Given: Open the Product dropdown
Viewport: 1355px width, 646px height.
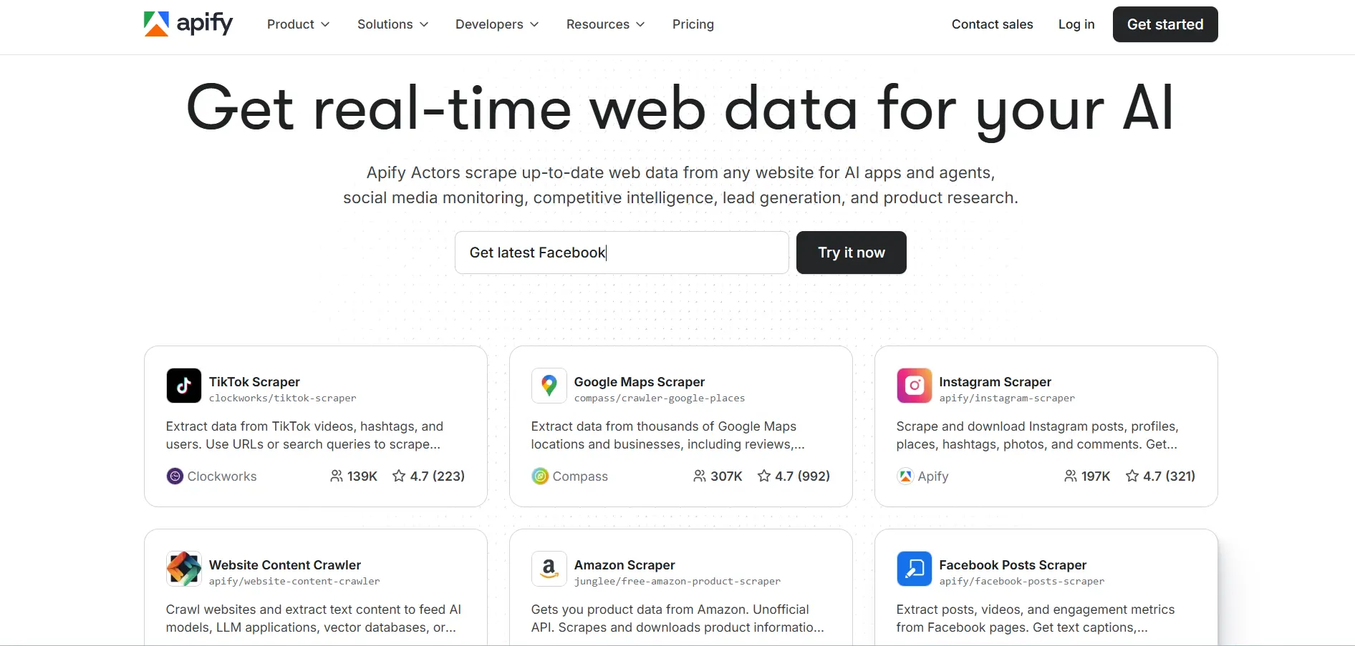Looking at the screenshot, I should pyautogui.click(x=297, y=24).
